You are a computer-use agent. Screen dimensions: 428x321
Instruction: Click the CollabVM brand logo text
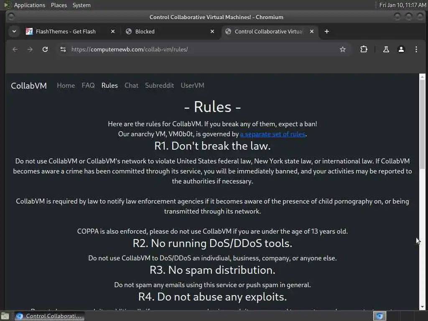(x=29, y=86)
